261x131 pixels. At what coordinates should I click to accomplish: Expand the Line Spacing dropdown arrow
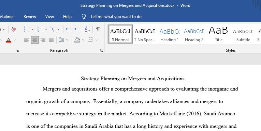tap(67, 40)
